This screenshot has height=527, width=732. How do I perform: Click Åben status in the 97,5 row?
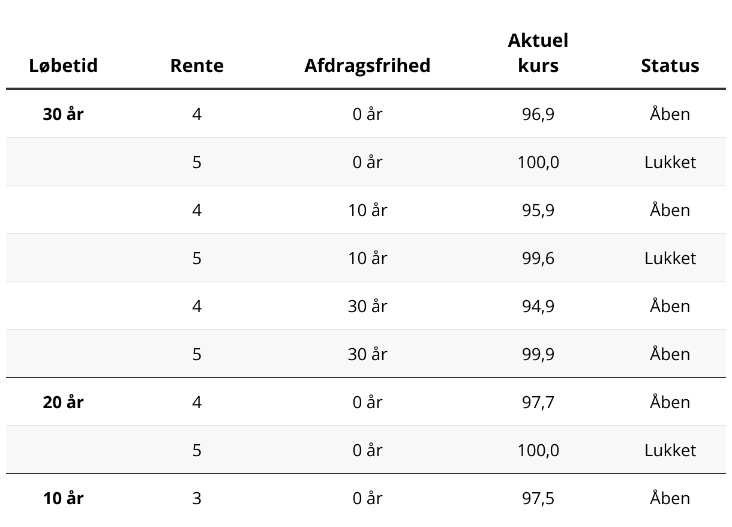click(x=670, y=498)
